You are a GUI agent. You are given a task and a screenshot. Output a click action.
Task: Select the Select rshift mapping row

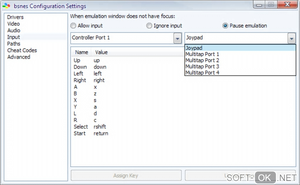(x=90, y=127)
